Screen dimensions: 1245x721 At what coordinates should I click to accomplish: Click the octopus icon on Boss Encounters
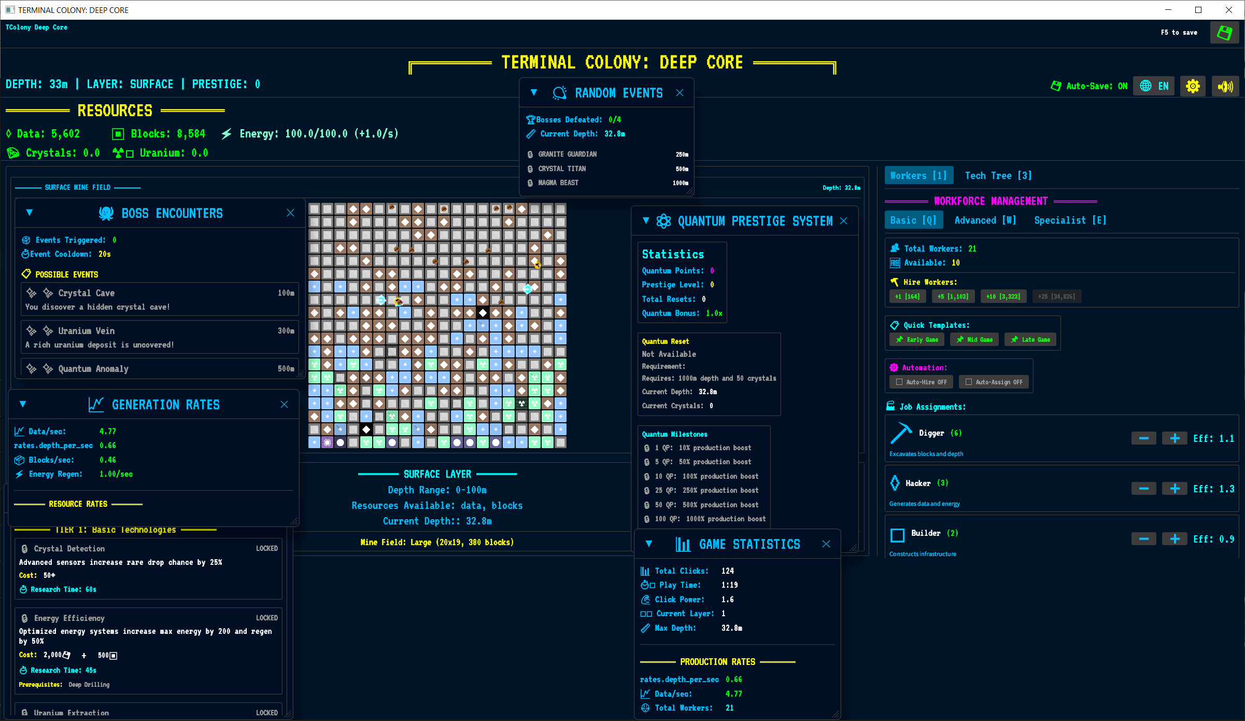(x=107, y=213)
